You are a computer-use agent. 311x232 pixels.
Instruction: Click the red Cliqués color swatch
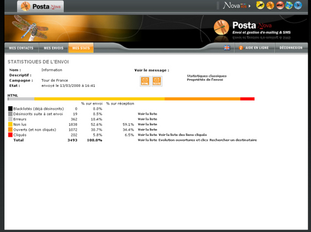pyautogui.click(x=10, y=135)
